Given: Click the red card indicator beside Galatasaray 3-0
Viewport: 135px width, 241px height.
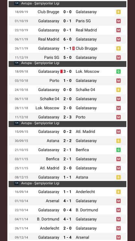Looking at the screenshot, I should (61, 71).
